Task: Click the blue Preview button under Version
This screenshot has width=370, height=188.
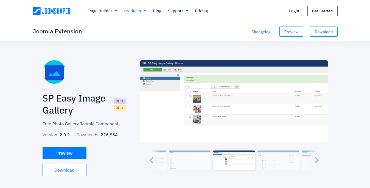Action: 65,153
